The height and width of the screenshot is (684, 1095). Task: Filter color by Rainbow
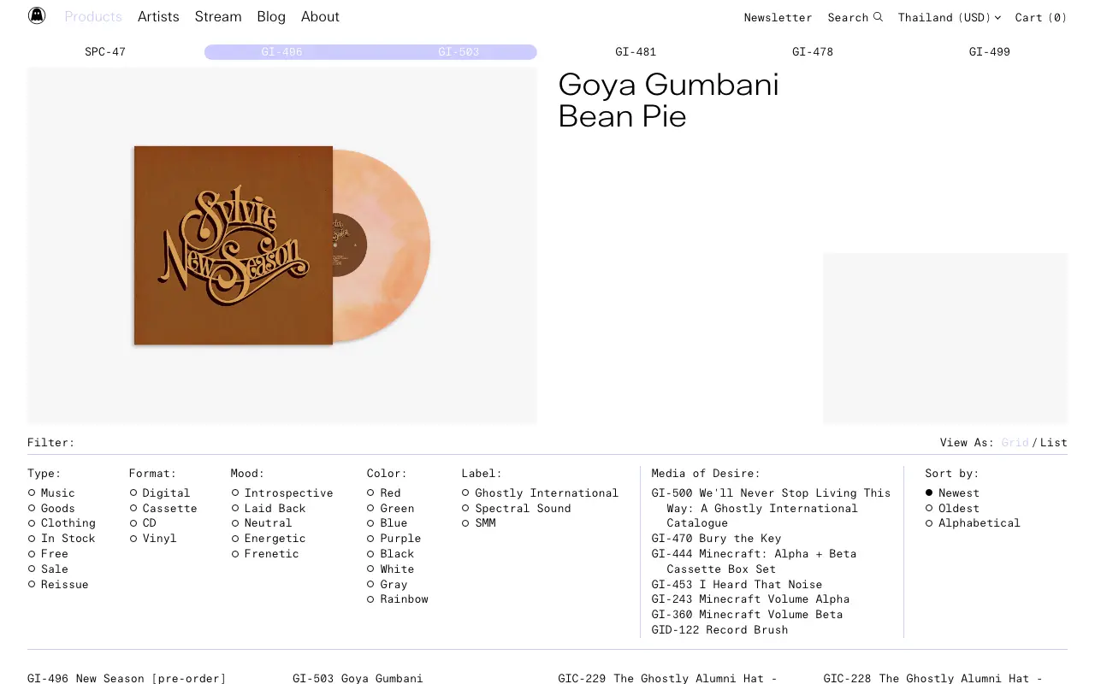click(x=398, y=599)
